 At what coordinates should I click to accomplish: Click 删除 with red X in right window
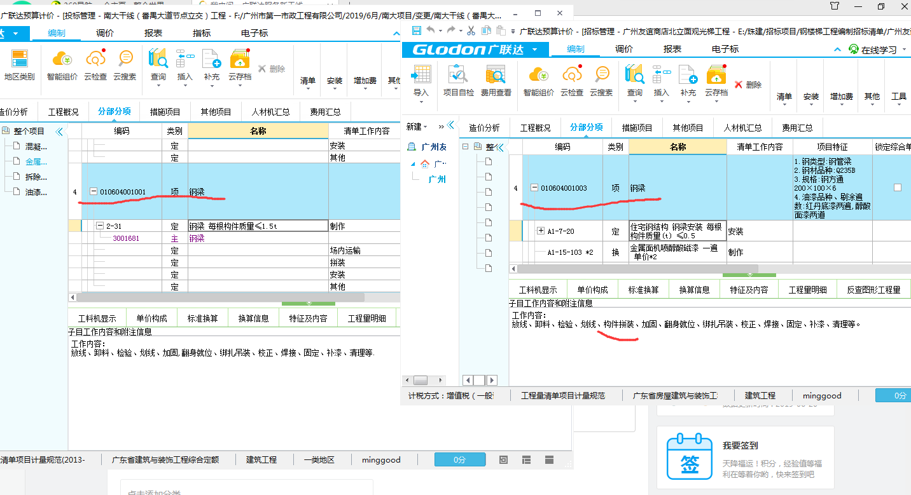748,85
